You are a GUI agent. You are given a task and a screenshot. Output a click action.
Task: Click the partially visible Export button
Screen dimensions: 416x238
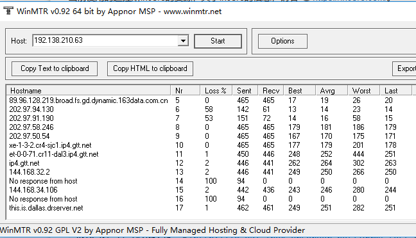[404, 68]
